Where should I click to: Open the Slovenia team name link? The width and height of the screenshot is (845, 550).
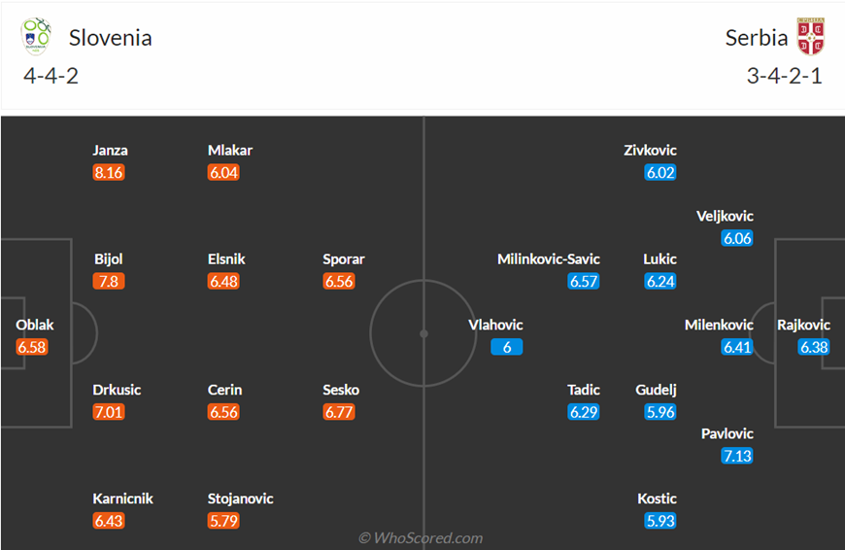point(111,38)
